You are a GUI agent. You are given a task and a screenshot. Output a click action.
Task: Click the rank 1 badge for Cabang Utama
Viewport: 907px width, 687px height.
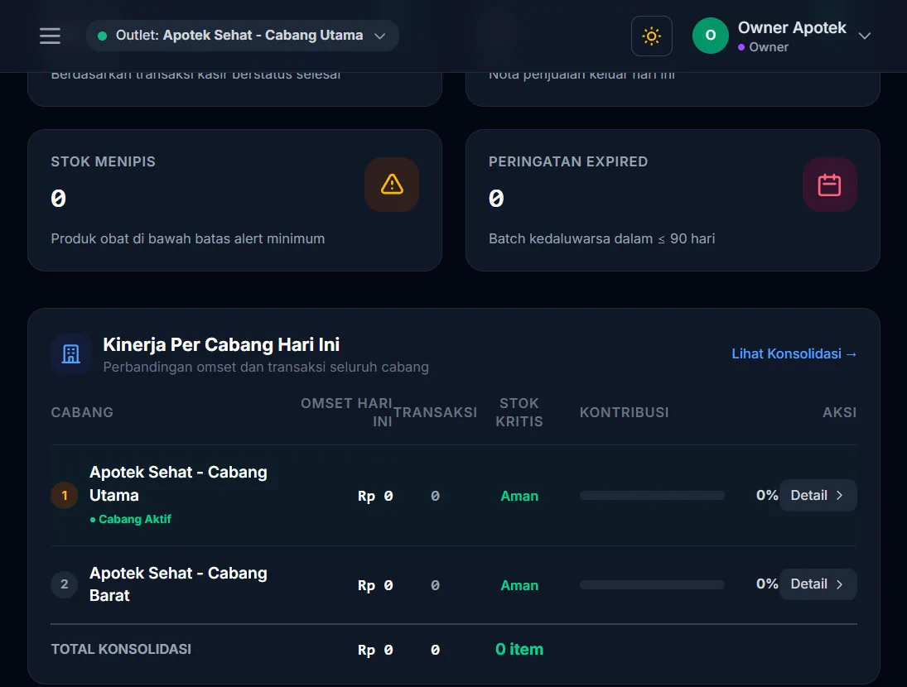pyautogui.click(x=65, y=495)
